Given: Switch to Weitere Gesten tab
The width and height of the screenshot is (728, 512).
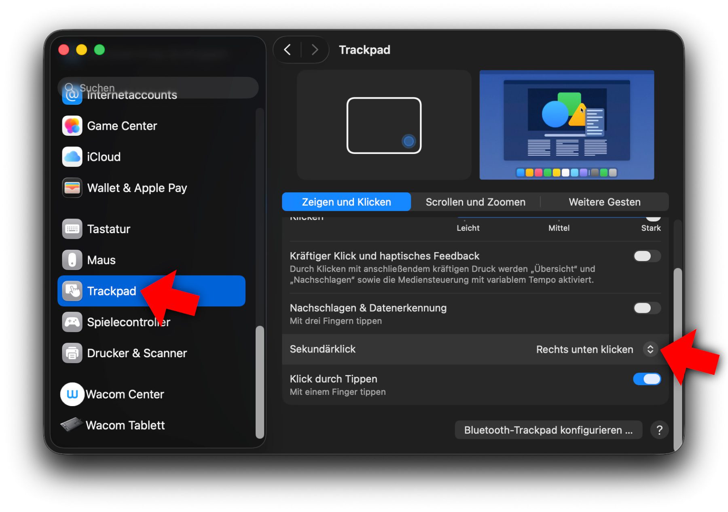Looking at the screenshot, I should [604, 202].
